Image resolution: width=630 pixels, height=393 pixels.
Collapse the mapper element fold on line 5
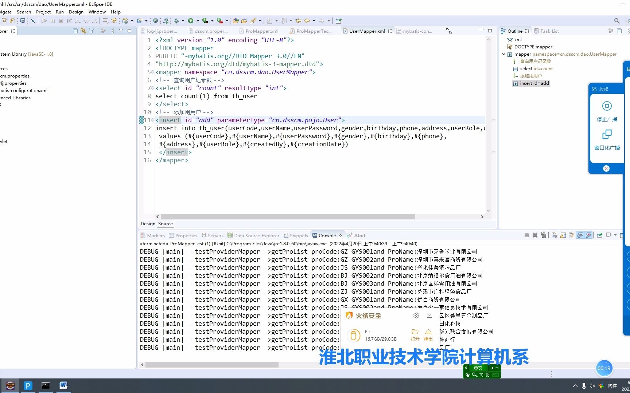[x=152, y=72]
